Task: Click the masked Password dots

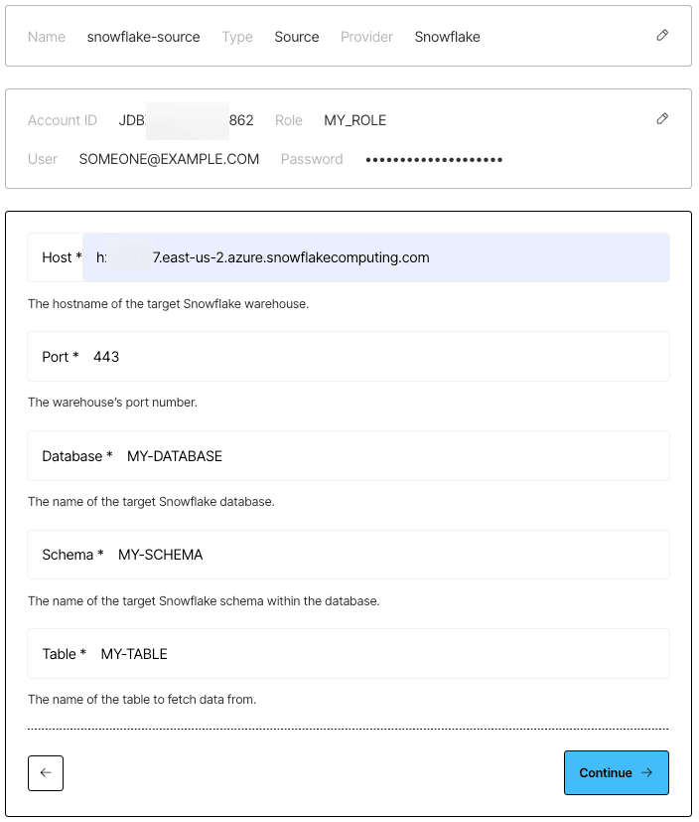Action: click(434, 159)
